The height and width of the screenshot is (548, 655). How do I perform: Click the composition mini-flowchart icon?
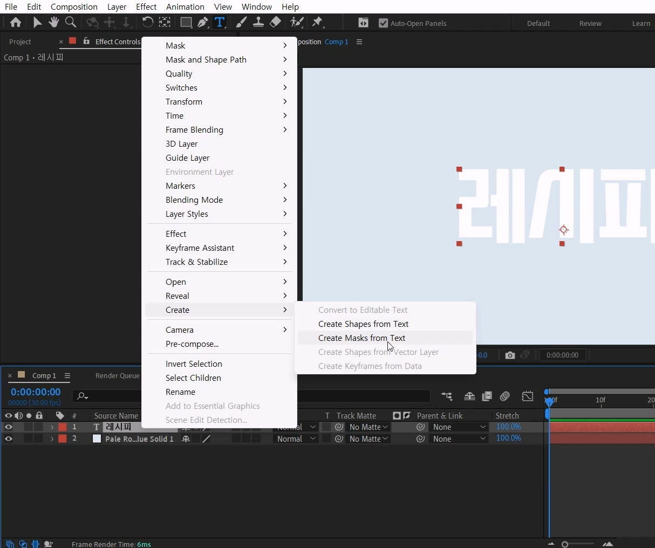[447, 396]
